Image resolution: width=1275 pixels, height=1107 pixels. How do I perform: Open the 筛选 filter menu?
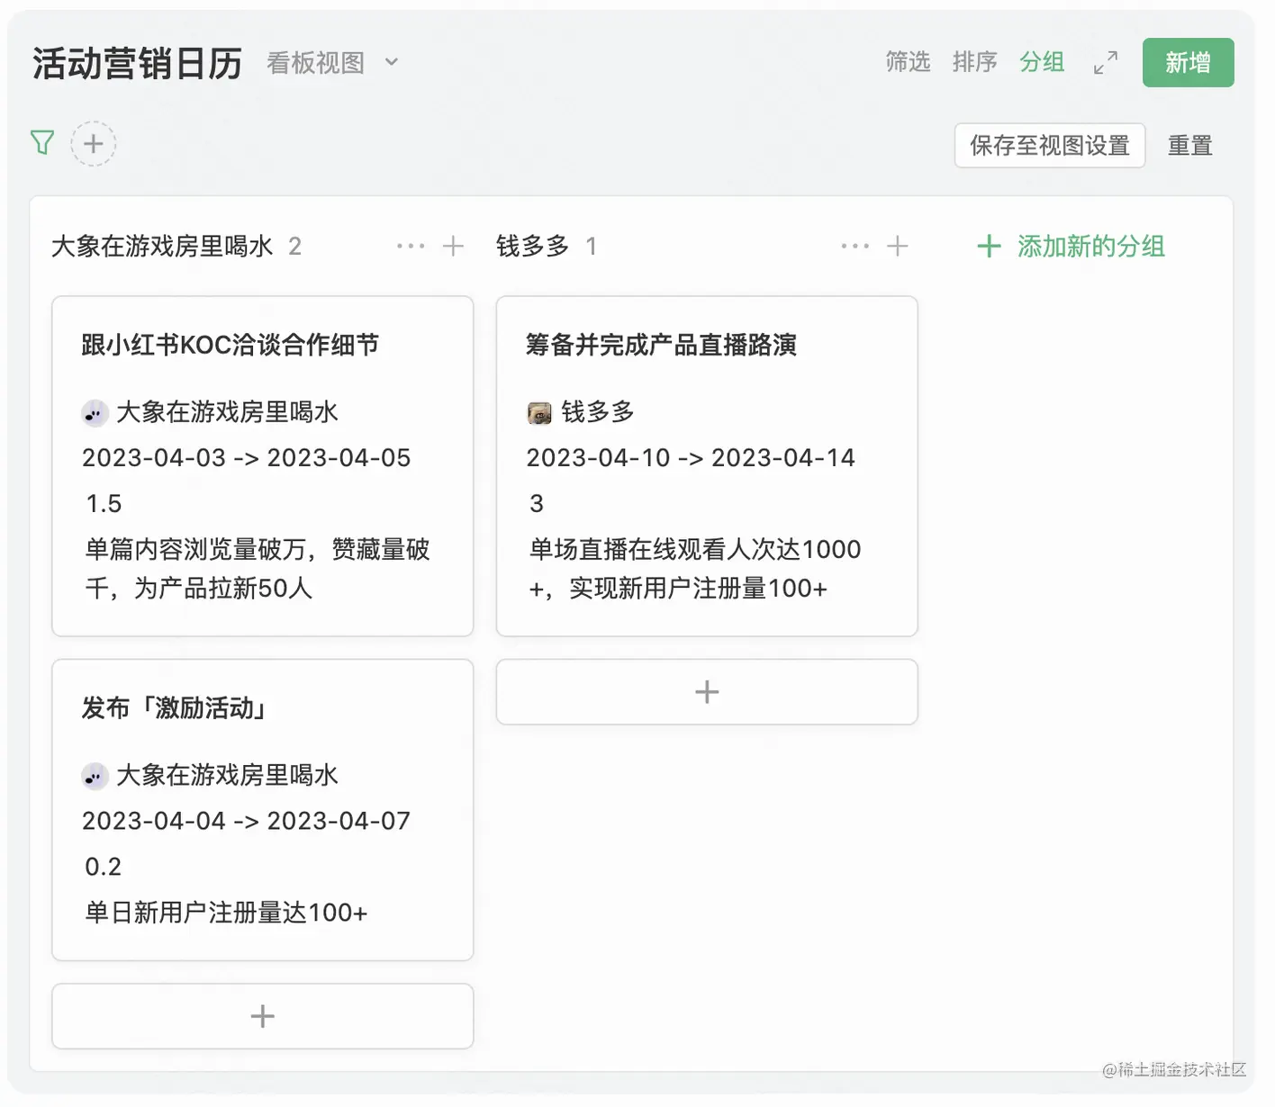coord(908,62)
